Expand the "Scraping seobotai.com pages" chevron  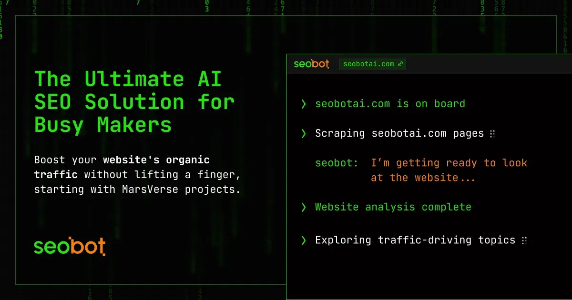point(304,134)
